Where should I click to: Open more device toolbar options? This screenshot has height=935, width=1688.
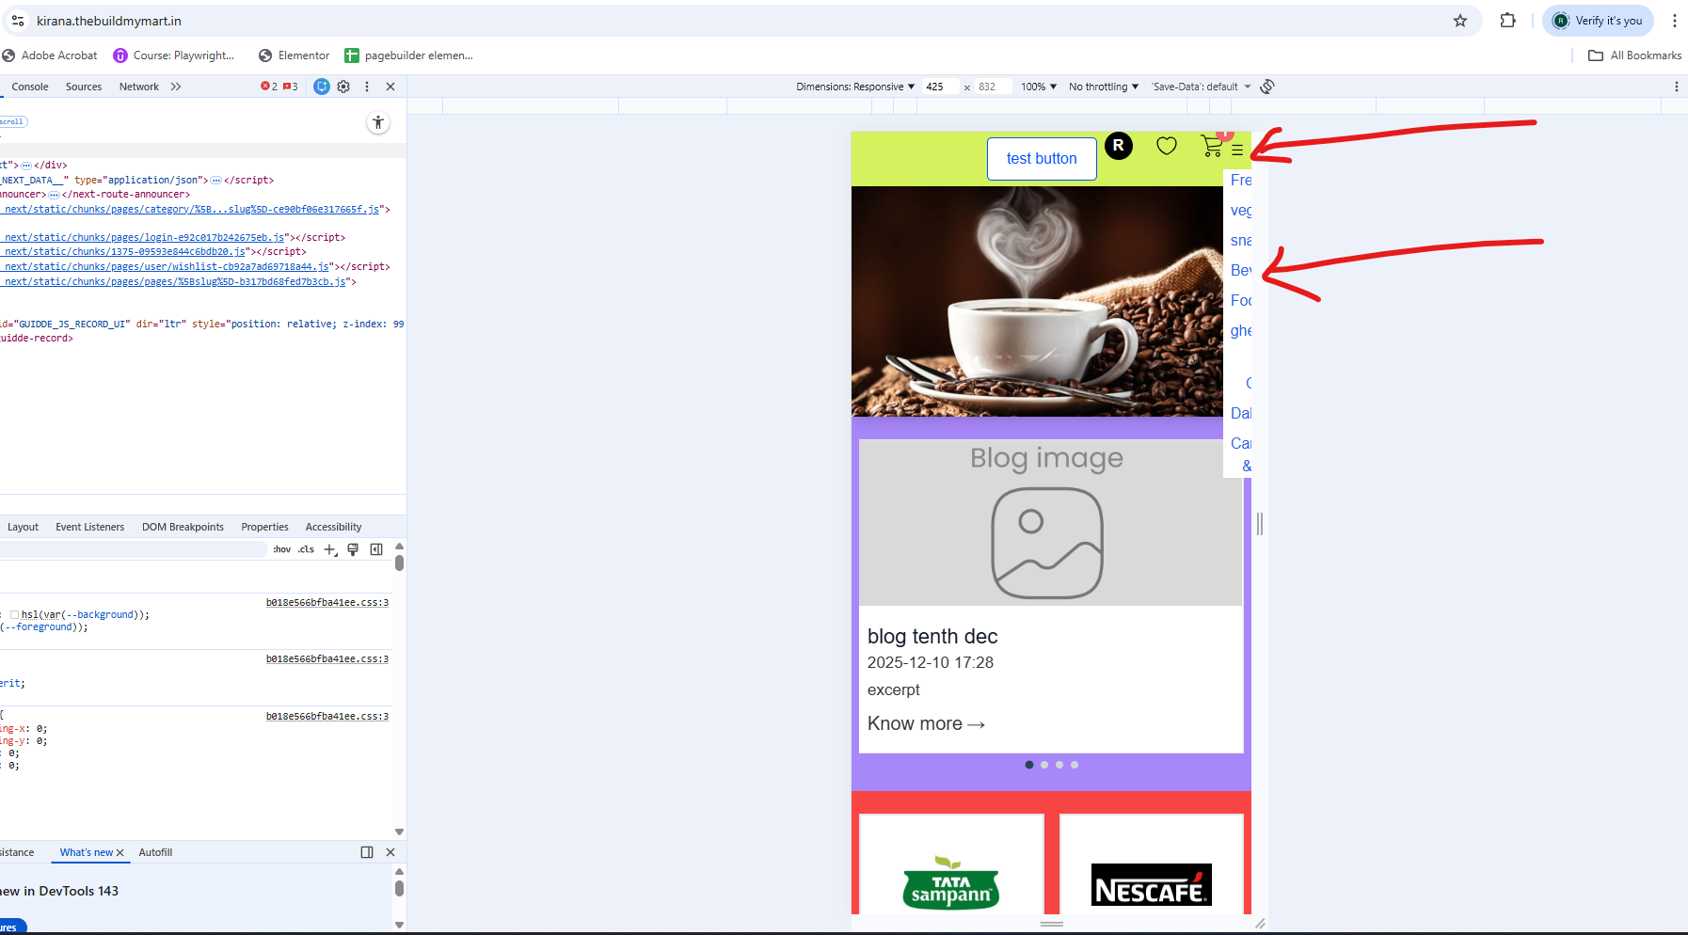pyautogui.click(x=1676, y=87)
